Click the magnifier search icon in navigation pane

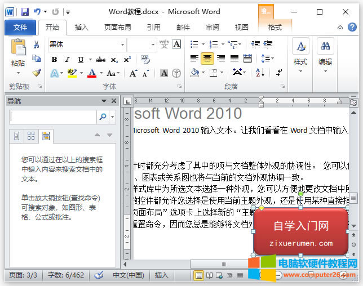(x=103, y=117)
